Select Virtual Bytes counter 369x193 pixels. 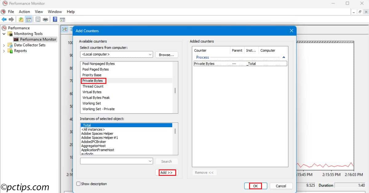[x=92, y=92]
